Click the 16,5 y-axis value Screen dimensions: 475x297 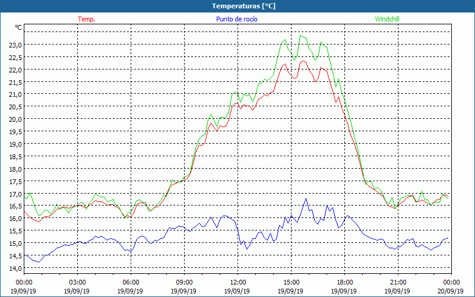pyautogui.click(x=16, y=206)
